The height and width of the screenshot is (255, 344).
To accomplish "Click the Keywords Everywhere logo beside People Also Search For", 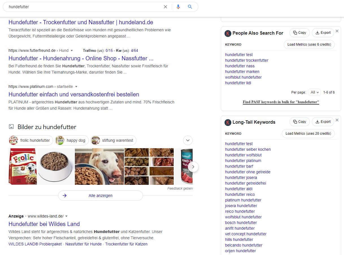I will [x=228, y=33].
